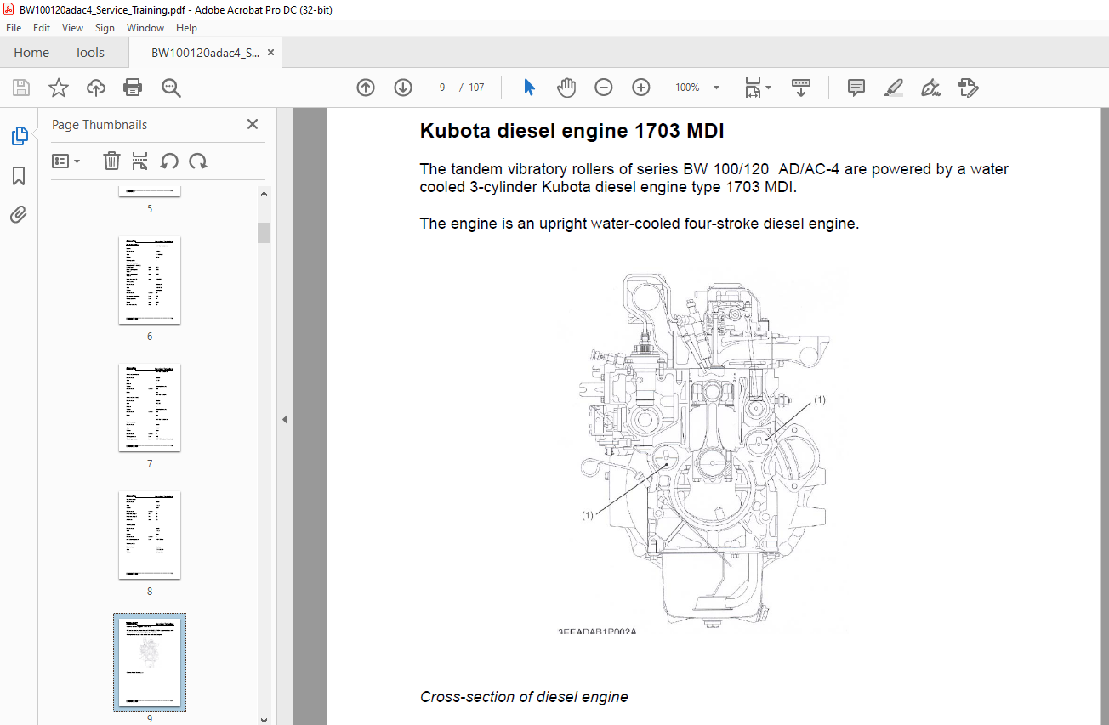Screen dimensions: 1109x725
Task: Open Page Thumbnails sidebar icon
Action: 19,136
